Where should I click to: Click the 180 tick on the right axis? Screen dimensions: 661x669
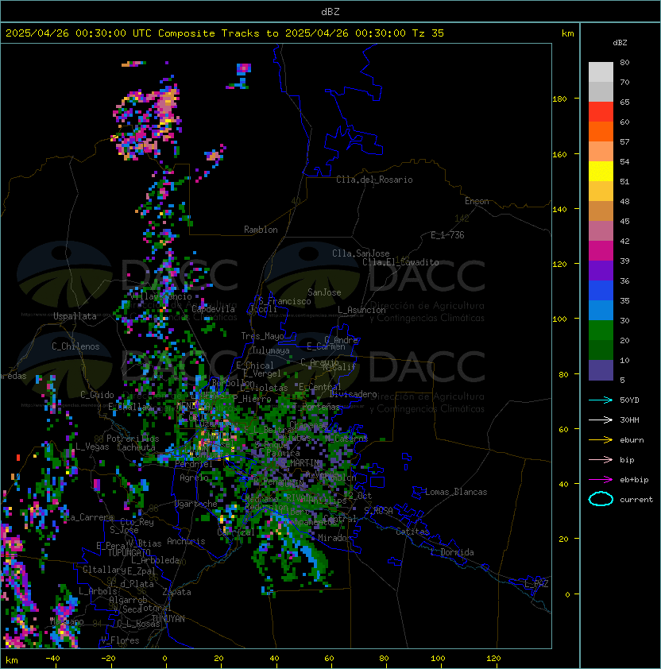(x=559, y=99)
